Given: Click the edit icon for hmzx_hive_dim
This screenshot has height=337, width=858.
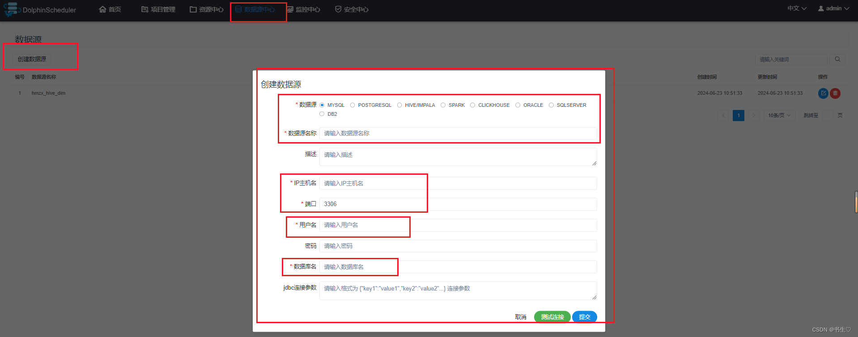Looking at the screenshot, I should point(823,93).
